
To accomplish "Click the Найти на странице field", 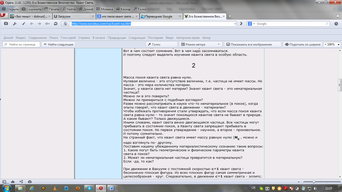I will coord(21,44).
